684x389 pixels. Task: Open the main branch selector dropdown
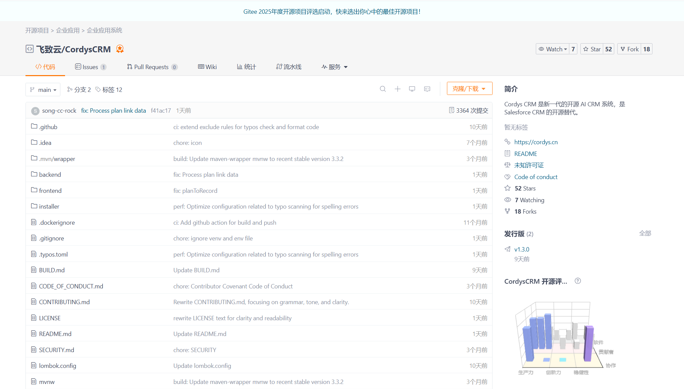coord(43,90)
